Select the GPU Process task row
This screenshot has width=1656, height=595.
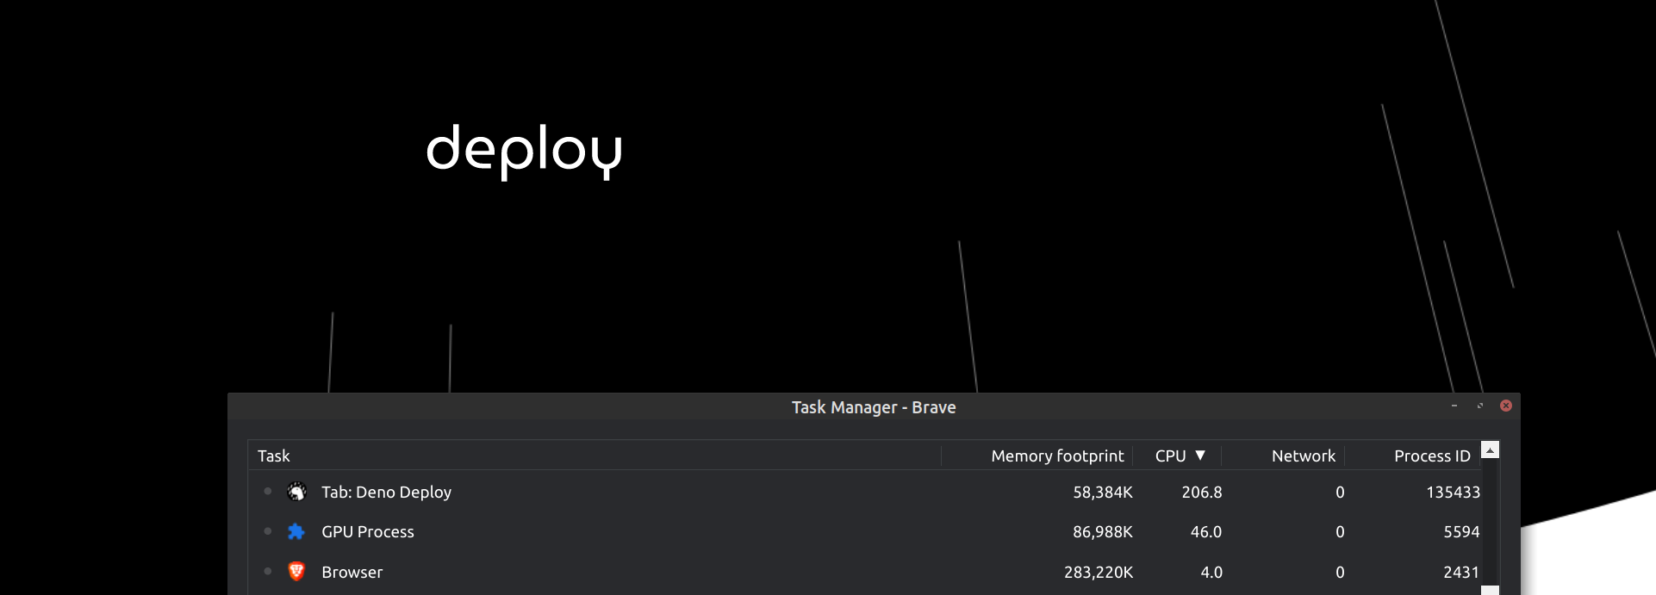coord(864,531)
